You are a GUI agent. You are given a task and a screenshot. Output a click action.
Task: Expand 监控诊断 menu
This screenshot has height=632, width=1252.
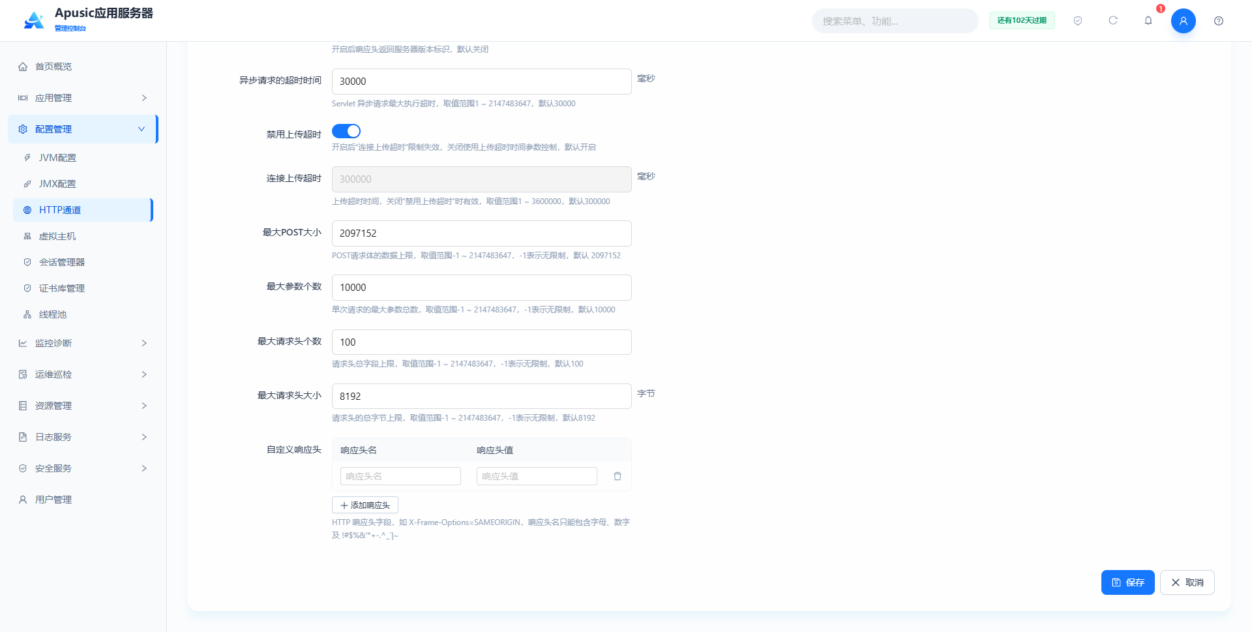click(83, 343)
